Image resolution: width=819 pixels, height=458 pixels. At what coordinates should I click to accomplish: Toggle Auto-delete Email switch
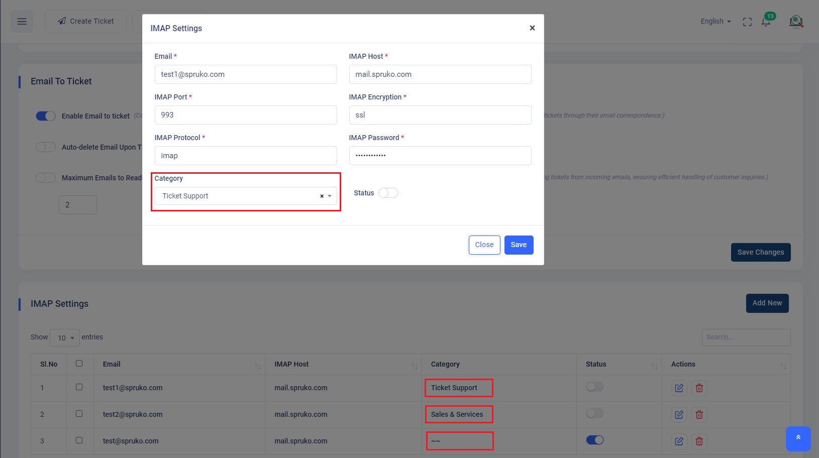point(46,147)
